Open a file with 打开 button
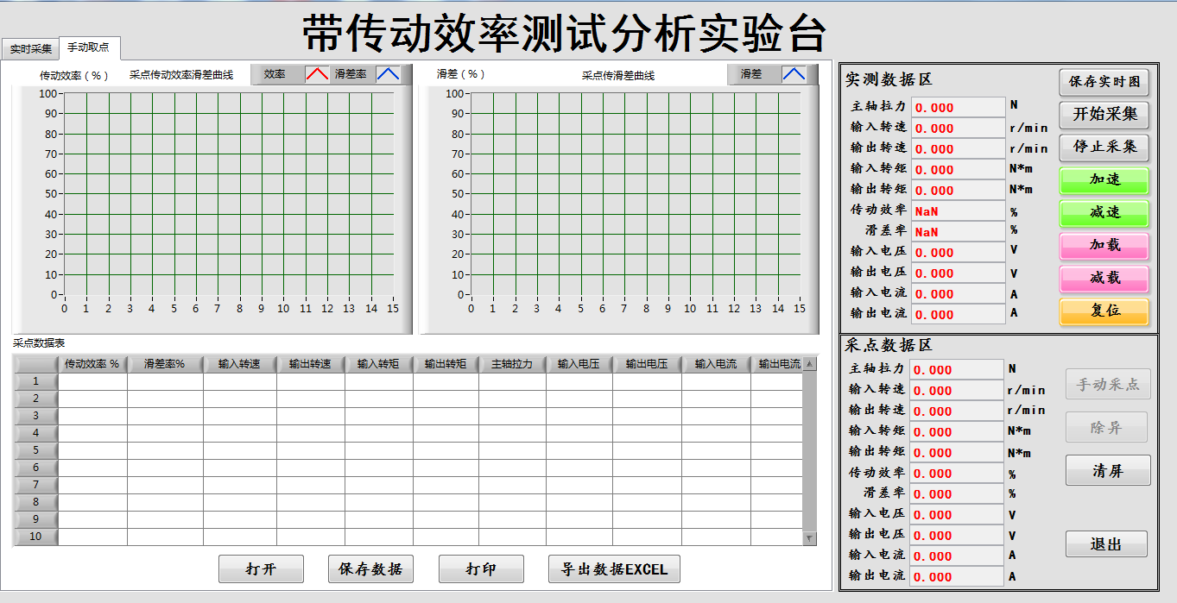Screen dimensions: 1177x603 click(x=261, y=569)
